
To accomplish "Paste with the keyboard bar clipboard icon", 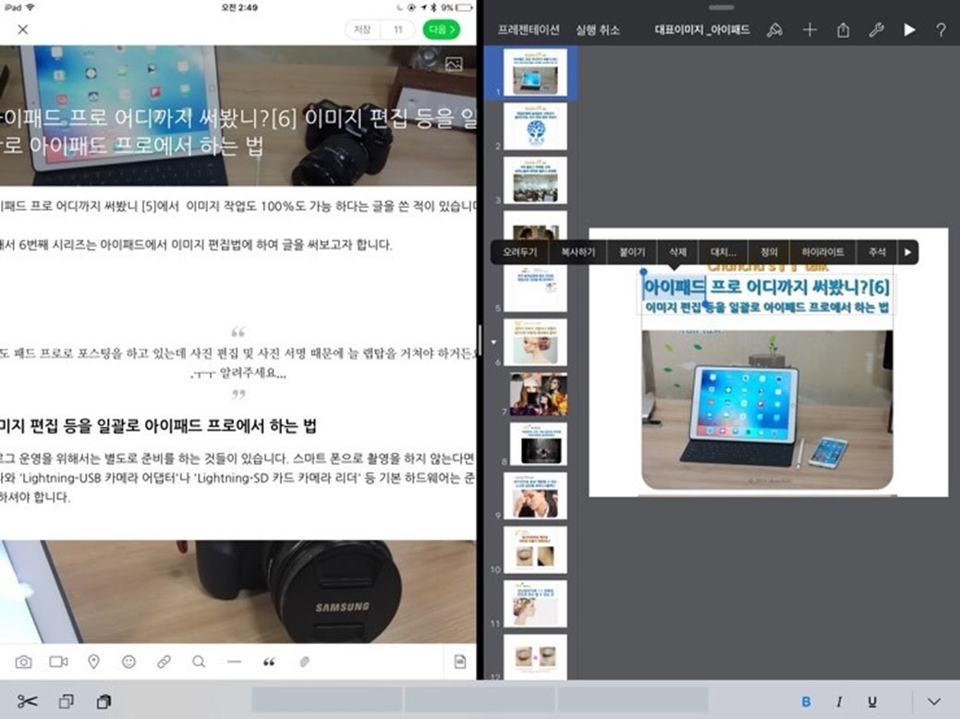I will pos(104,701).
